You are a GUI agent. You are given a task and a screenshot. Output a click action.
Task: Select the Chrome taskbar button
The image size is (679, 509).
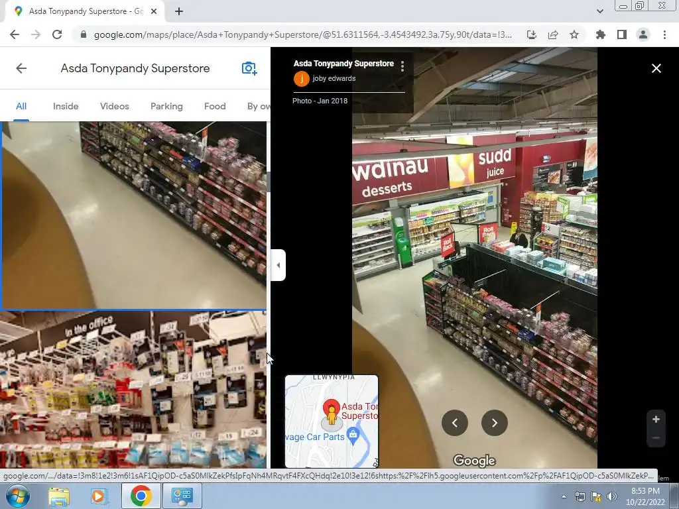(141, 496)
